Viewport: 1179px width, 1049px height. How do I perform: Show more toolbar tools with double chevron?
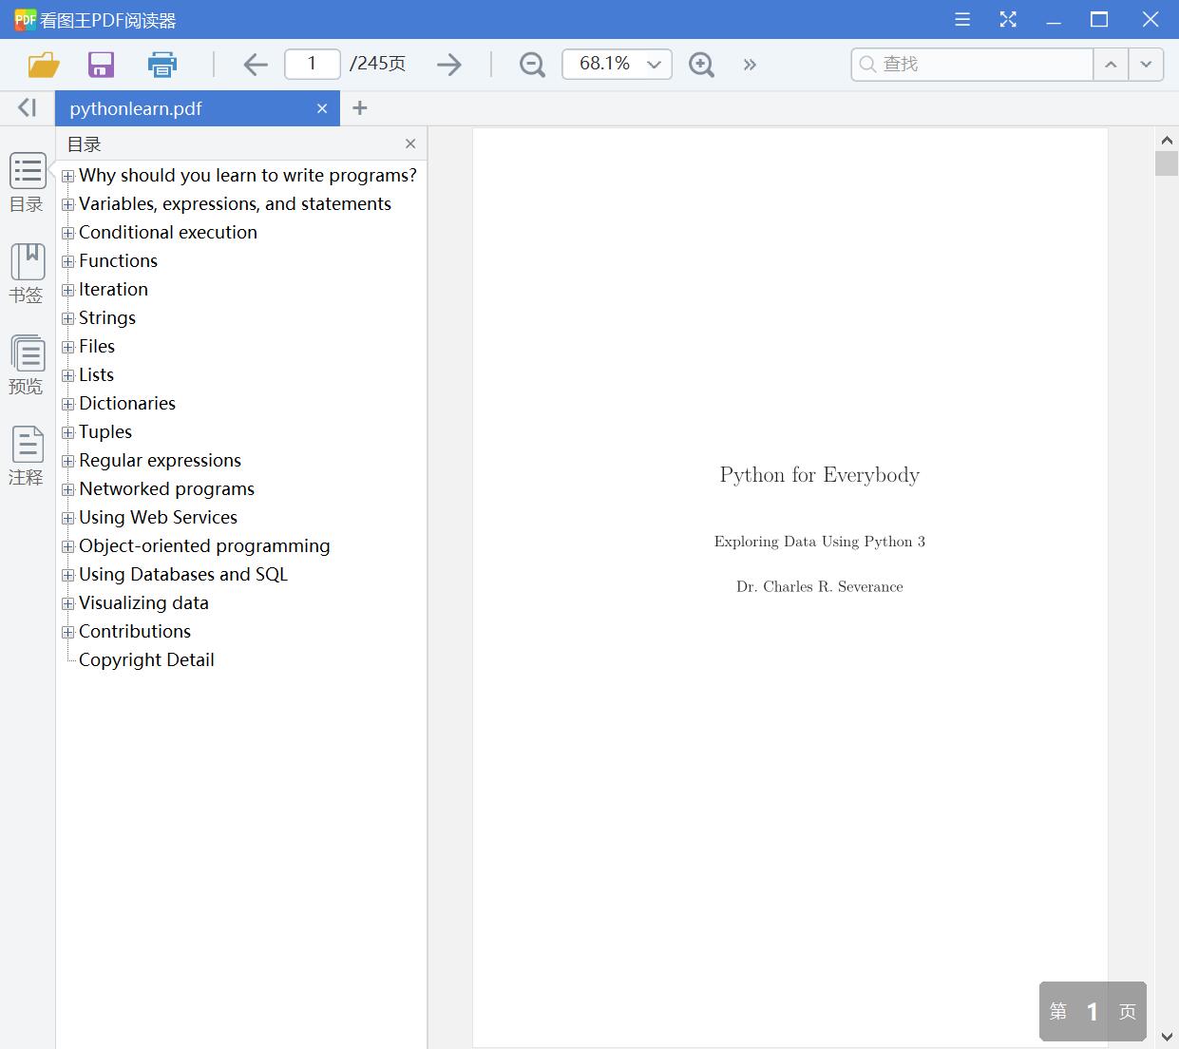(x=750, y=65)
